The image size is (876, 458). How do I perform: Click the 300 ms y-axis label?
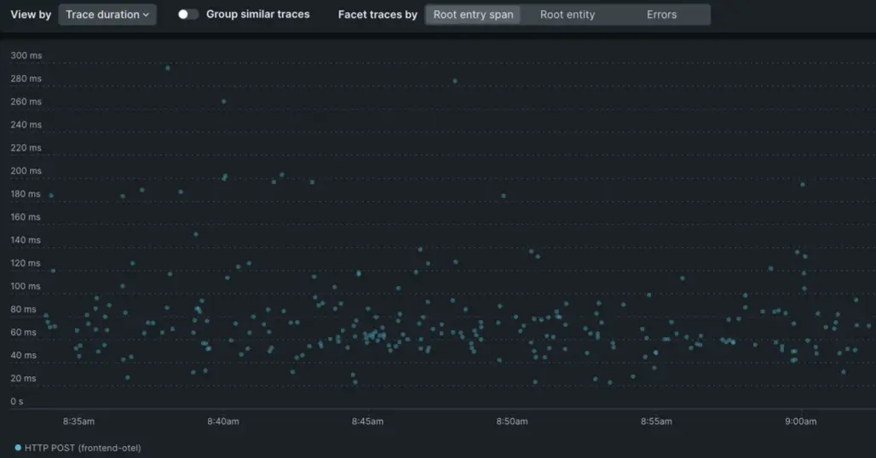point(26,56)
